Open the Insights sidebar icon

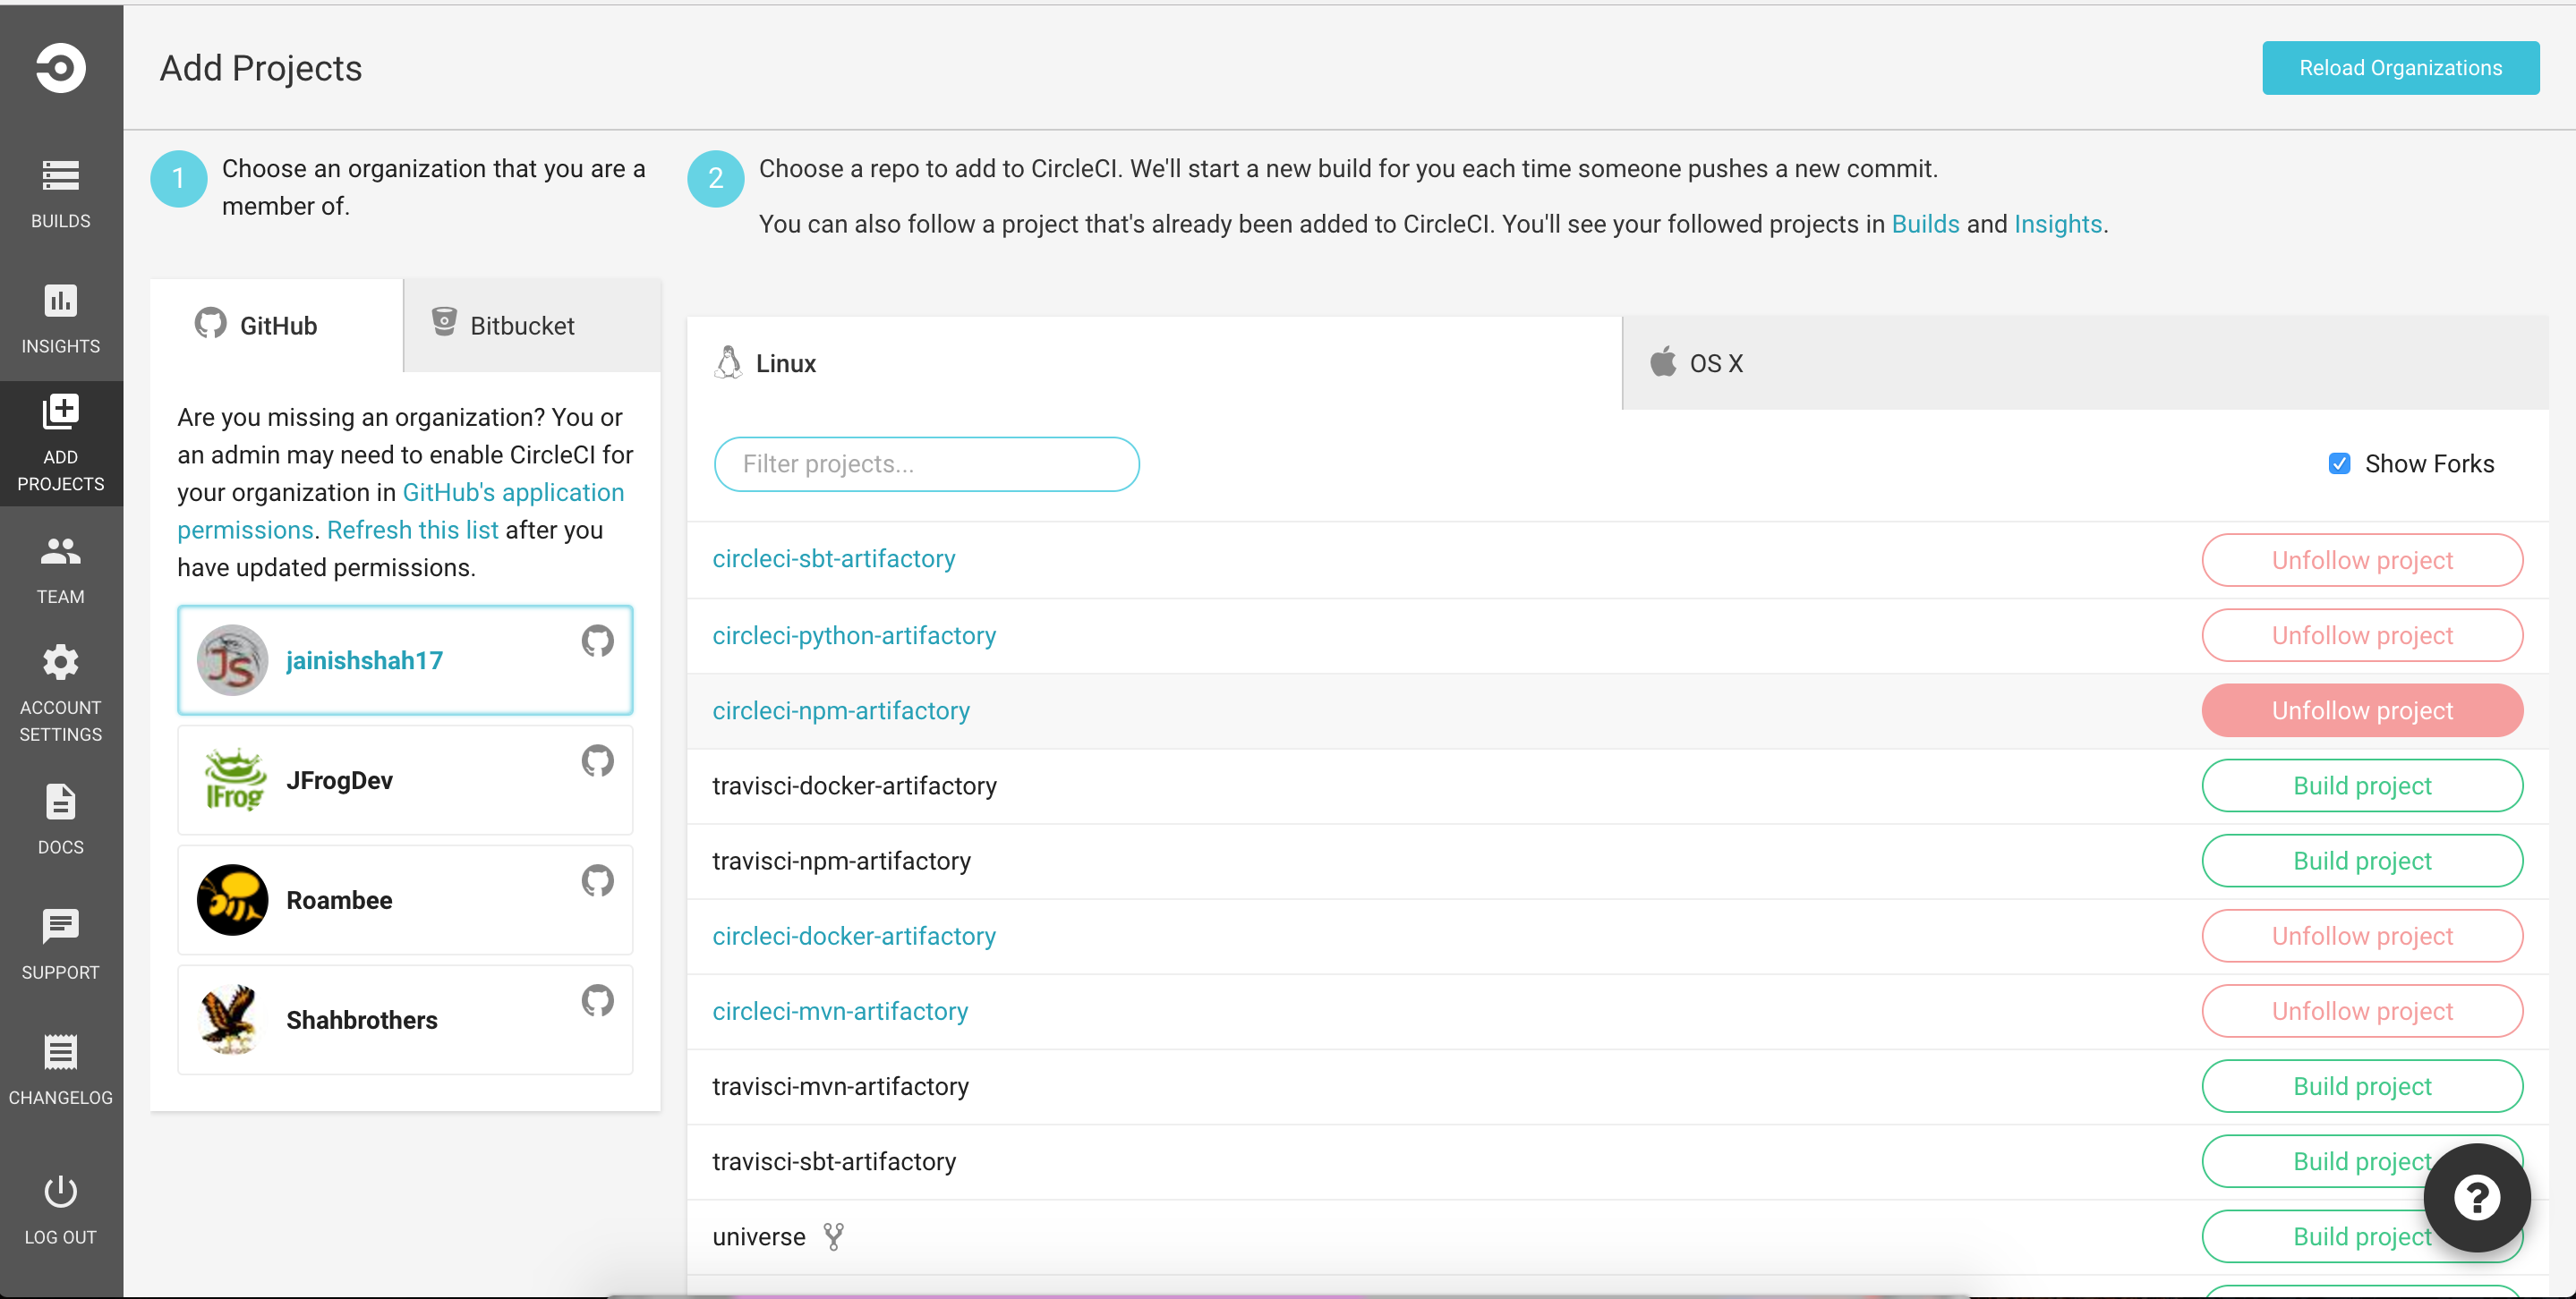pyautogui.click(x=60, y=301)
